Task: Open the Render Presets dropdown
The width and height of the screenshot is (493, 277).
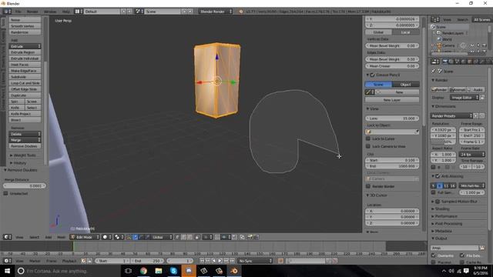Action: 451,116
